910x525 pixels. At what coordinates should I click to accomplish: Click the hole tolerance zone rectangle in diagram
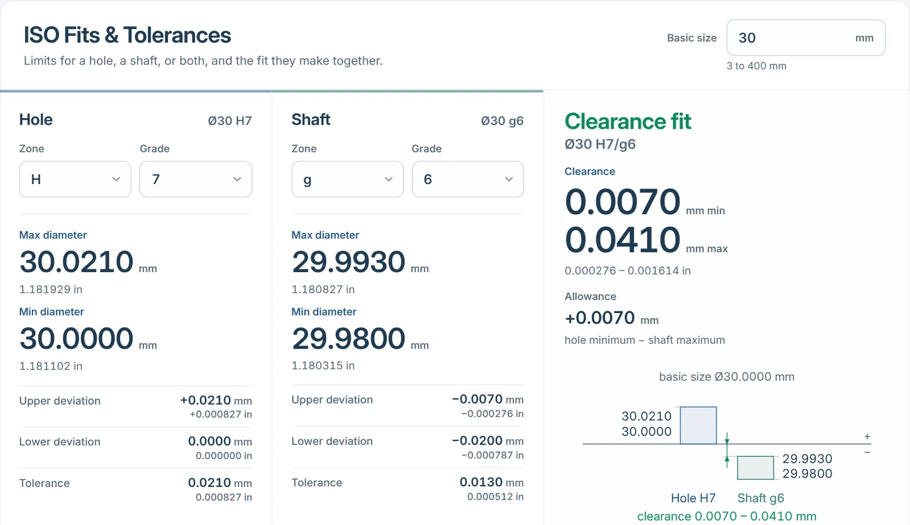698,425
